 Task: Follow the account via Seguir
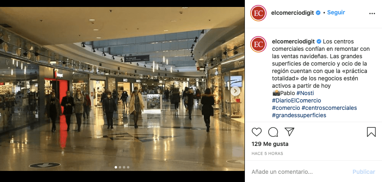click(x=336, y=12)
